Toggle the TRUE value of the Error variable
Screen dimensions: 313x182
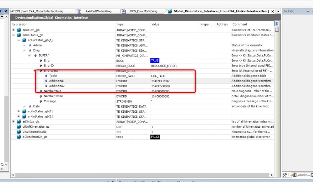pyautogui.click(x=155, y=61)
